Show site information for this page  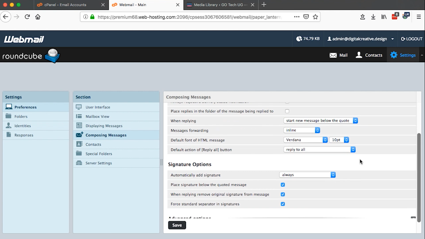86,17
